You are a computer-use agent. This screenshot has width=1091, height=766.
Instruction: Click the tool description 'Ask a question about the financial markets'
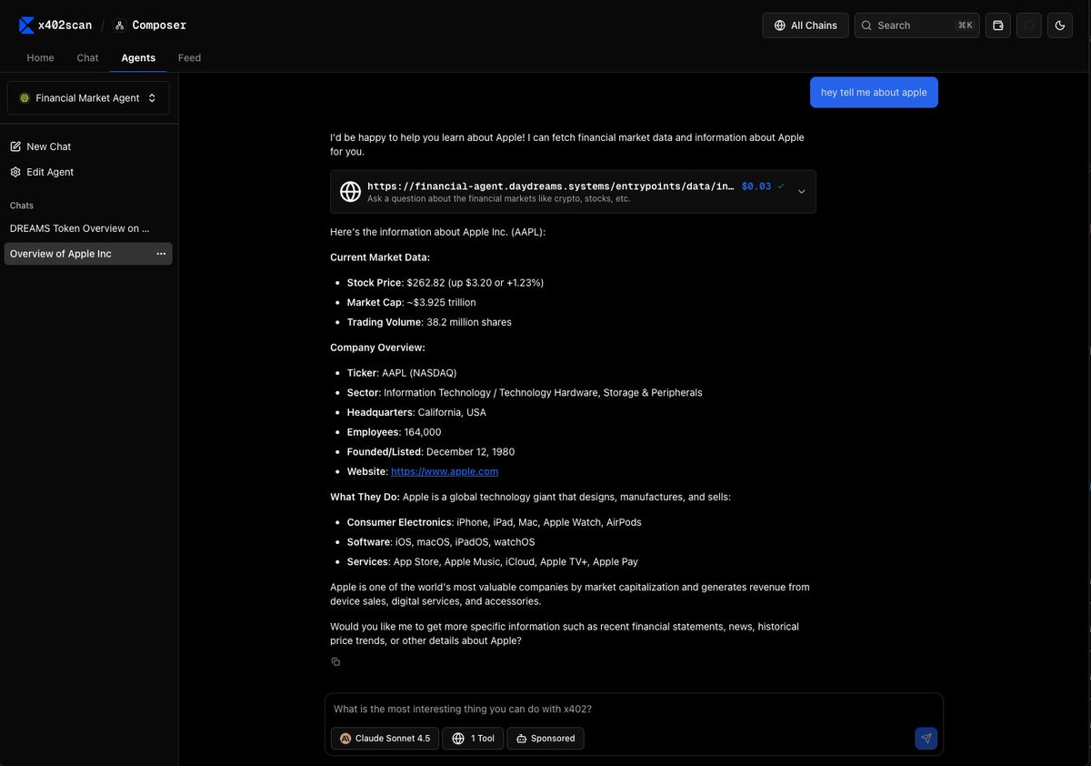pyautogui.click(x=499, y=198)
